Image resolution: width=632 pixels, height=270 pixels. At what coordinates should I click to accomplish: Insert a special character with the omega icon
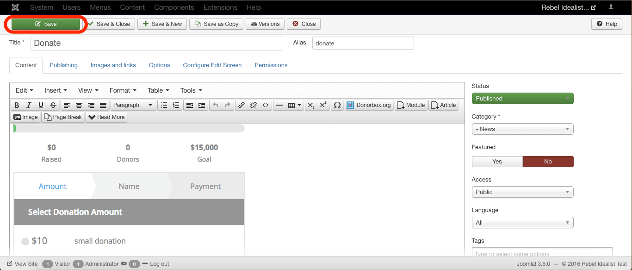[337, 105]
